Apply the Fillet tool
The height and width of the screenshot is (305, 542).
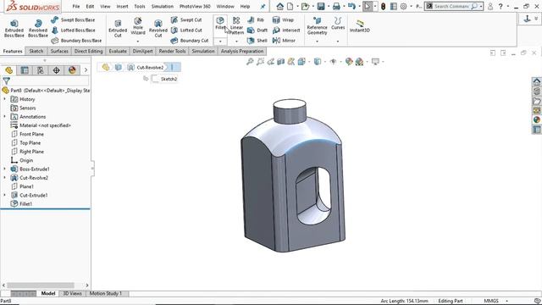coord(220,23)
